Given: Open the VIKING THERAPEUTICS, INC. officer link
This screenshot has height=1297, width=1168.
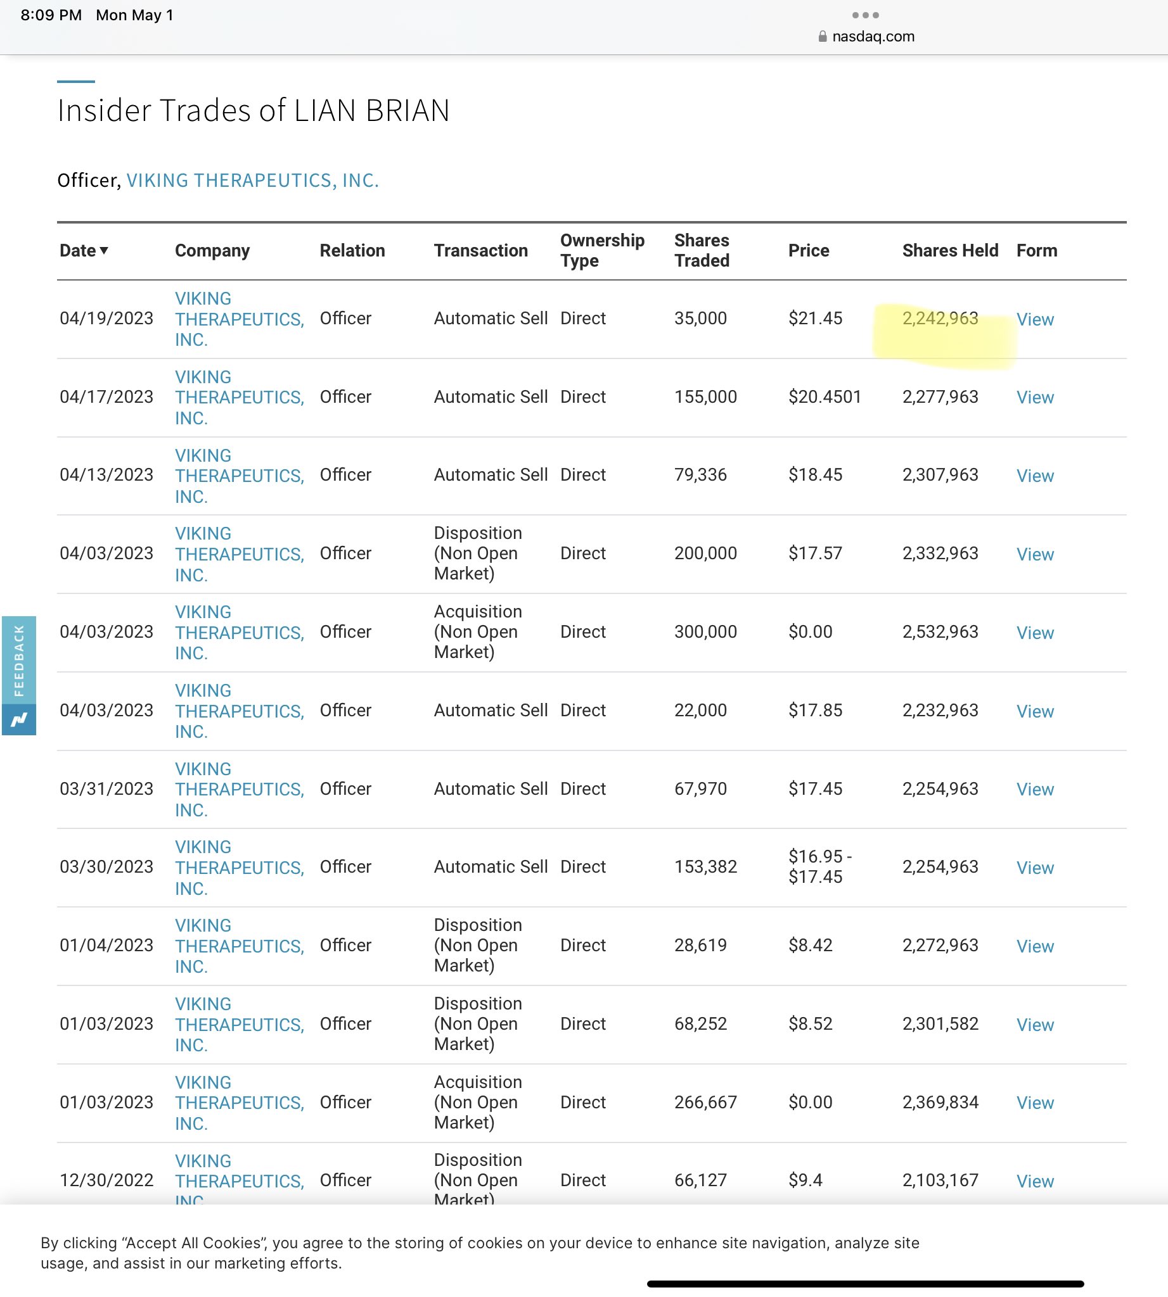Looking at the screenshot, I should click(x=252, y=180).
